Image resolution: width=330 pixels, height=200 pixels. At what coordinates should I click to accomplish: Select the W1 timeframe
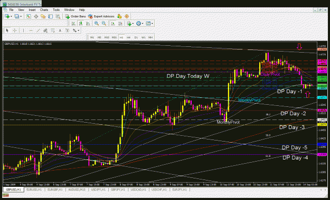pyautogui.click(x=143, y=37)
